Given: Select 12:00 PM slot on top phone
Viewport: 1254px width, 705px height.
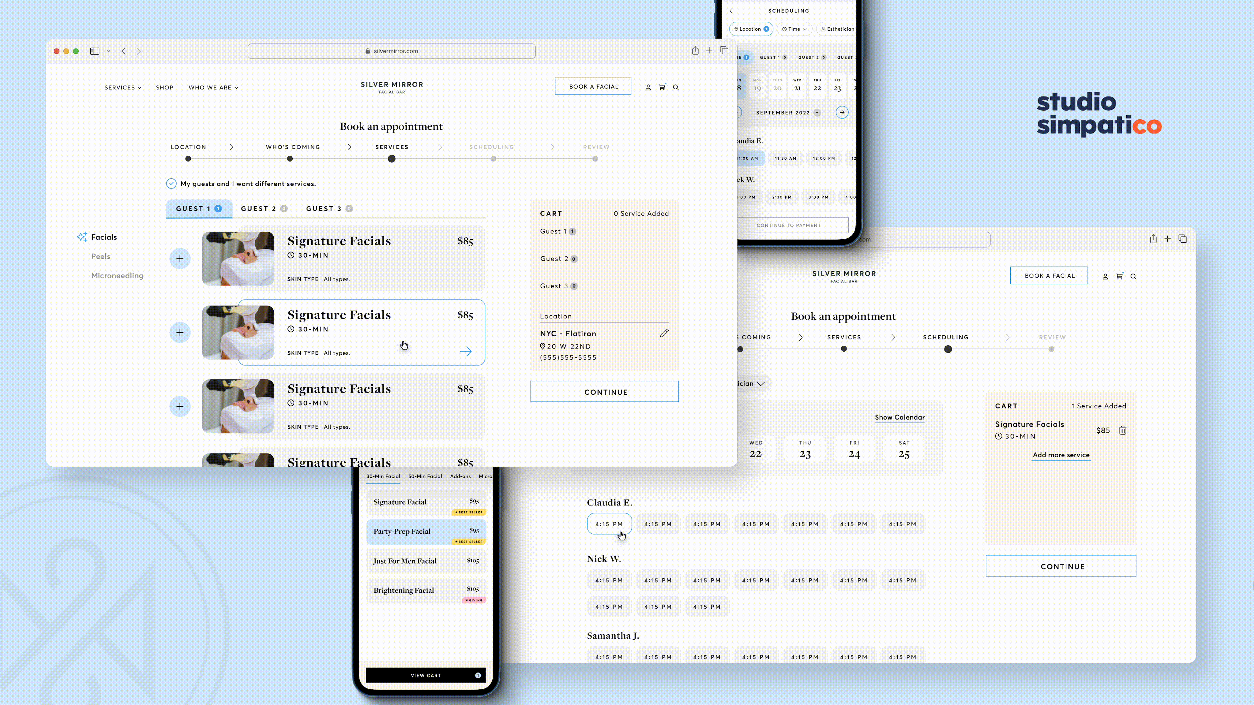Looking at the screenshot, I should pos(824,158).
